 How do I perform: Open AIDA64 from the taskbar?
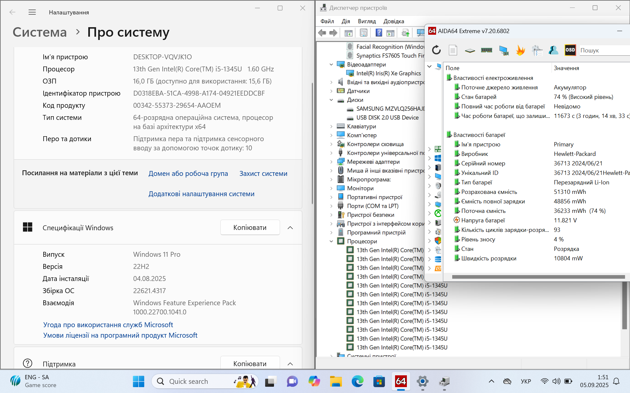point(401,381)
